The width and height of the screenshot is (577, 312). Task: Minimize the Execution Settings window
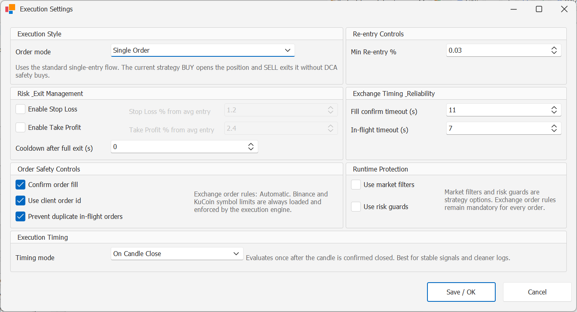click(x=514, y=9)
